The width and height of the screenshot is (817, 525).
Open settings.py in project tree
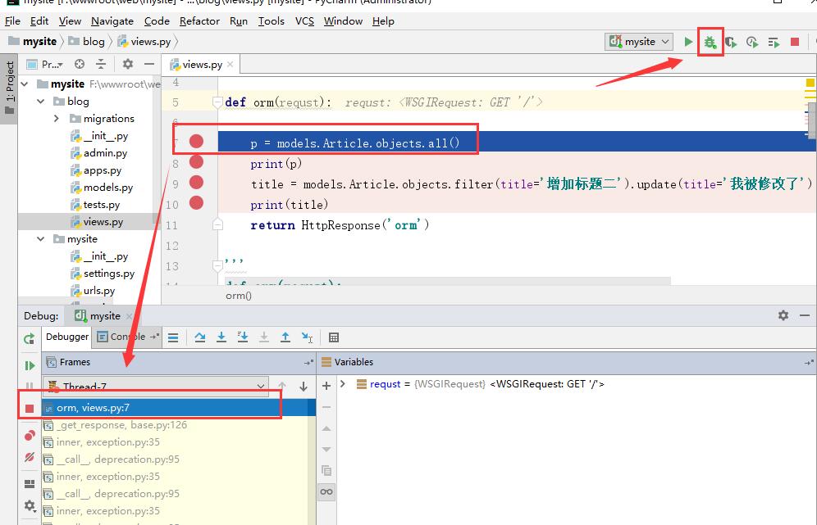point(109,274)
